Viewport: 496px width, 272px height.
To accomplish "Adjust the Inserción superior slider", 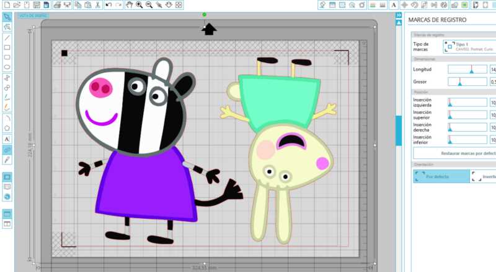I will [x=467, y=115].
